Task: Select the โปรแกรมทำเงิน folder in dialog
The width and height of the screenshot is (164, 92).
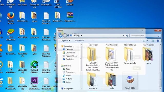Action: click(130, 55)
